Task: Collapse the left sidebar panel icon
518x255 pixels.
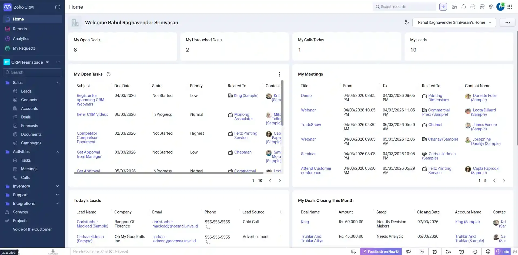Action: (58, 7)
